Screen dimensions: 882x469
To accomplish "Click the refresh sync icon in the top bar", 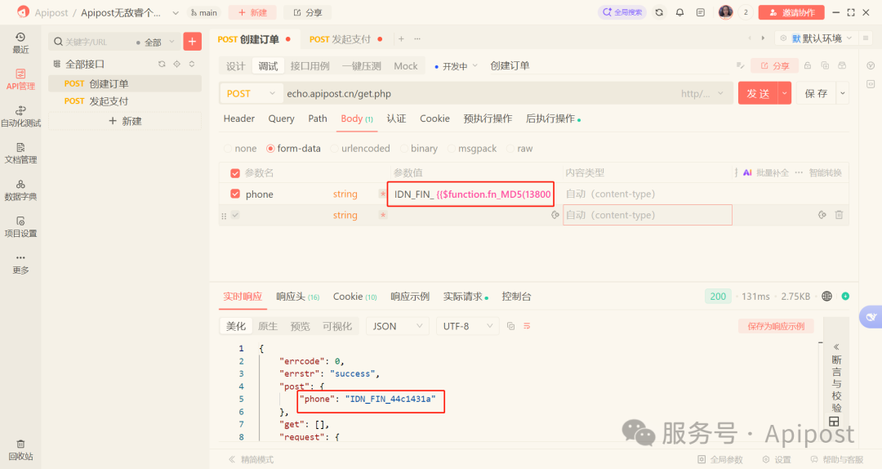I will coord(659,12).
